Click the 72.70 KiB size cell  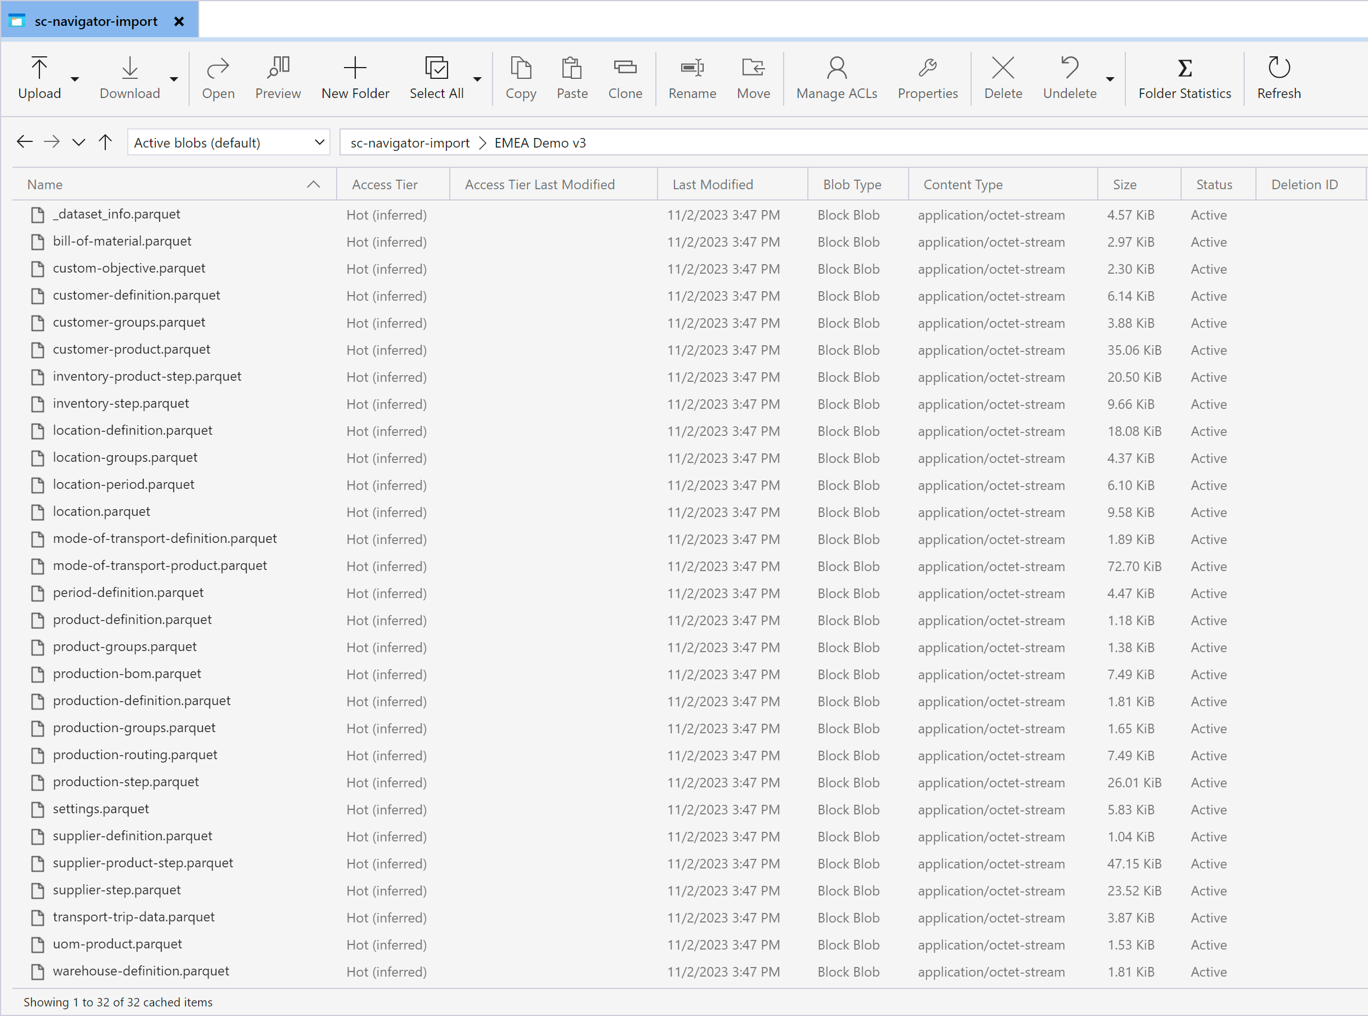coord(1134,567)
